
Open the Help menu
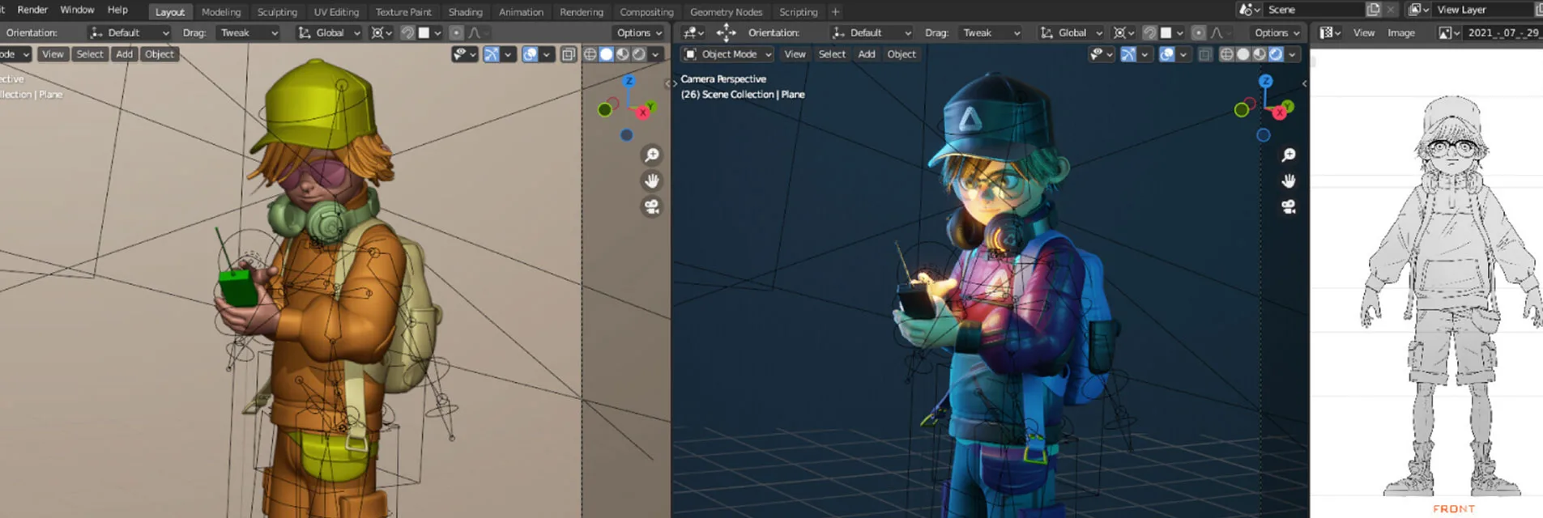click(117, 10)
